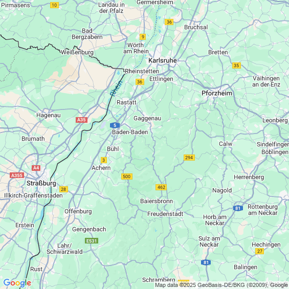The height and width of the screenshot is (289, 289).
Task: Click the blue 81 shield near Rottenburg
Action: [x=238, y=208]
